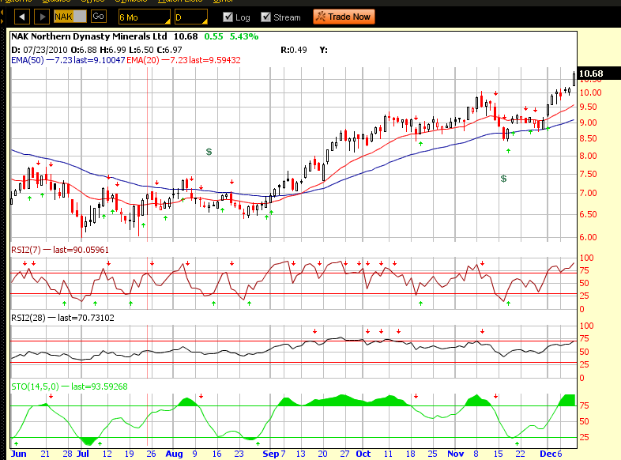Click the Jun label on the date axis
The width and height of the screenshot is (621, 460).
pos(19,454)
